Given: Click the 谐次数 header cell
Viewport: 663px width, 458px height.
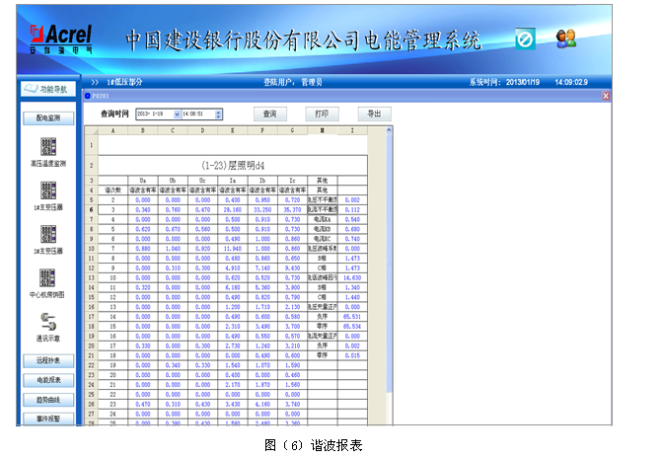Looking at the screenshot, I should coord(112,191).
